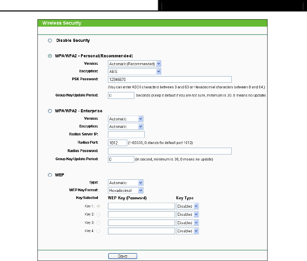Expand the AES Encryption dropdown
Image resolution: width=307 pixels, height=261 pixels.
click(x=135, y=71)
